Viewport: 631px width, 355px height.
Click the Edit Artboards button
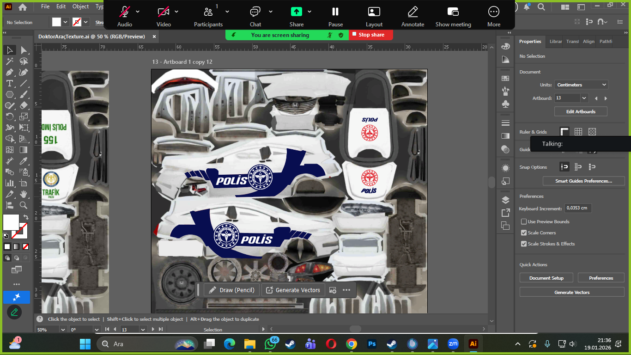click(x=581, y=111)
